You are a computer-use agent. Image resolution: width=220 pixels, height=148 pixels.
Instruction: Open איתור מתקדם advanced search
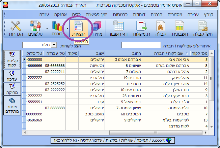pos(12,106)
